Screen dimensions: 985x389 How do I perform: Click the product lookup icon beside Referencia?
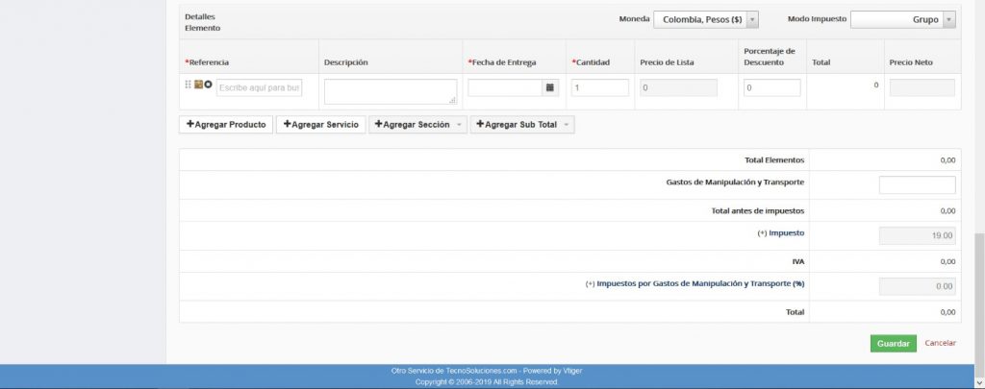tap(198, 85)
